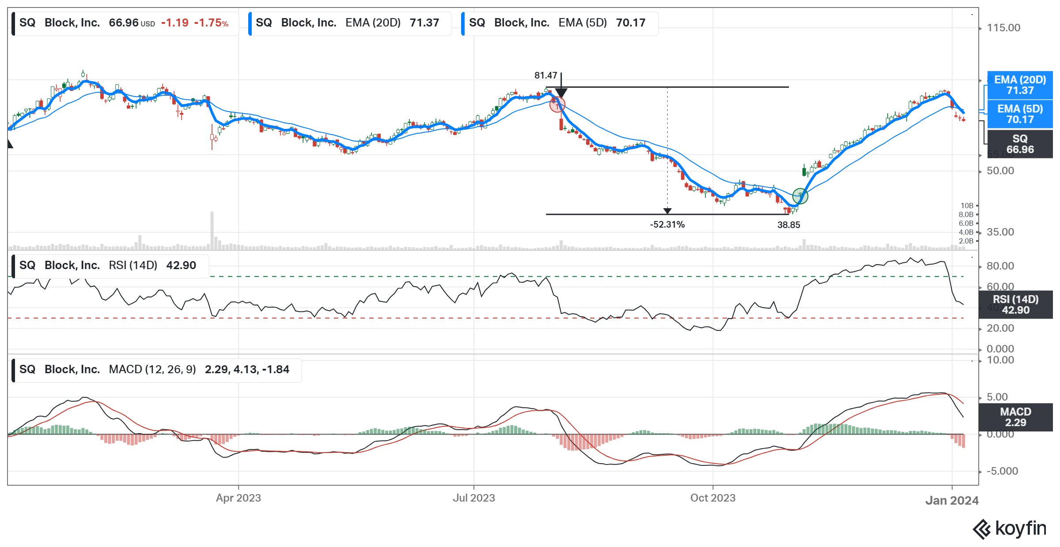1060x547 pixels.
Task: Click the EMA (20D) 71.37 axis tag
Action: [1019, 85]
